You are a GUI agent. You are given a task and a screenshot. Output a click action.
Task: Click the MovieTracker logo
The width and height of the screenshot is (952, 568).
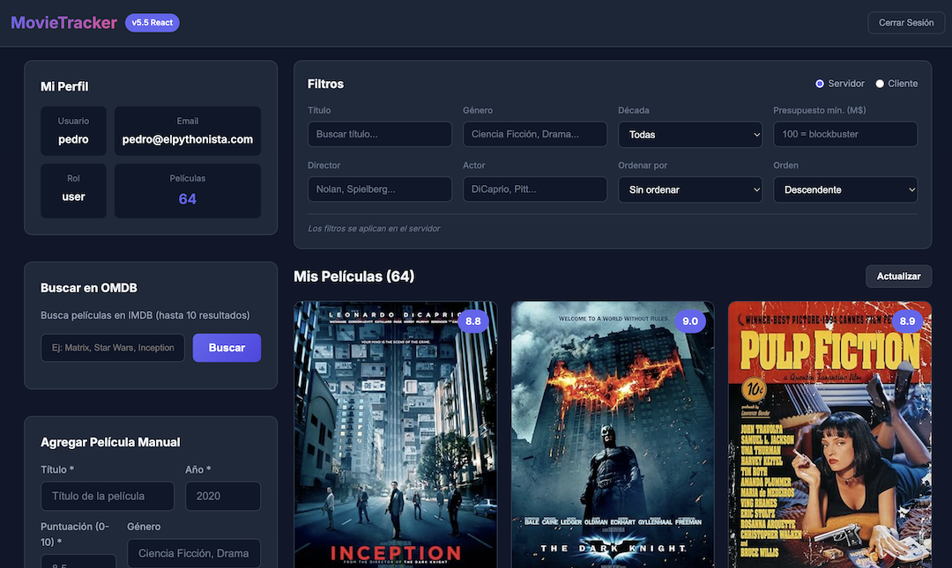(62, 22)
